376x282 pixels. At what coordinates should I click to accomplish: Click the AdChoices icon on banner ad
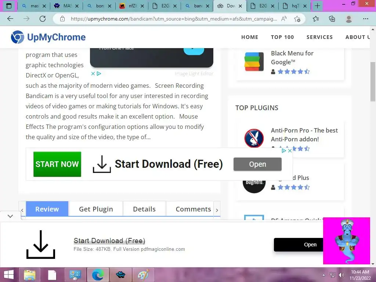point(284,151)
